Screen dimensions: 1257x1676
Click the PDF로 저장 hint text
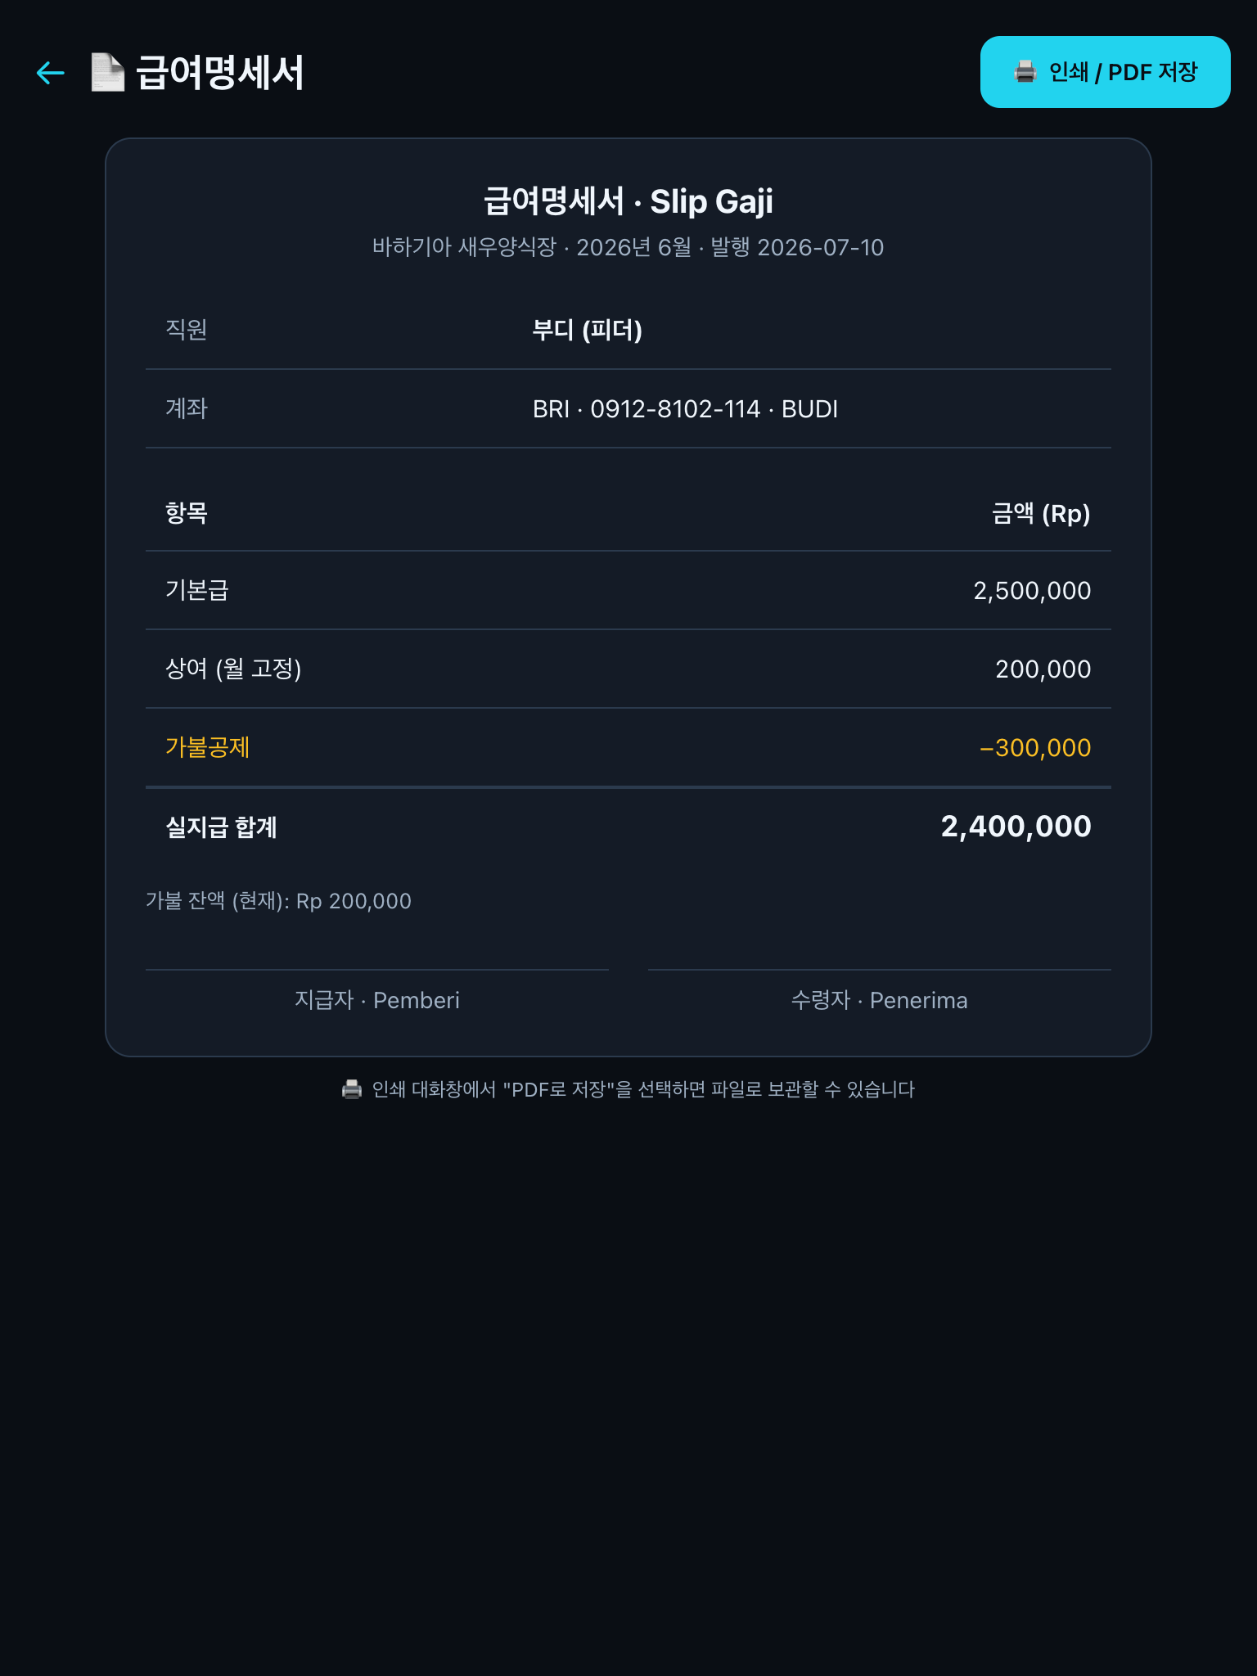click(643, 1089)
